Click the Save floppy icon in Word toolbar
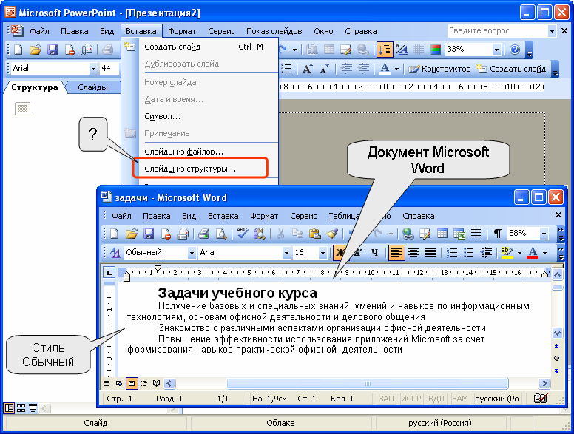This screenshot has height=434, width=574. click(149, 233)
